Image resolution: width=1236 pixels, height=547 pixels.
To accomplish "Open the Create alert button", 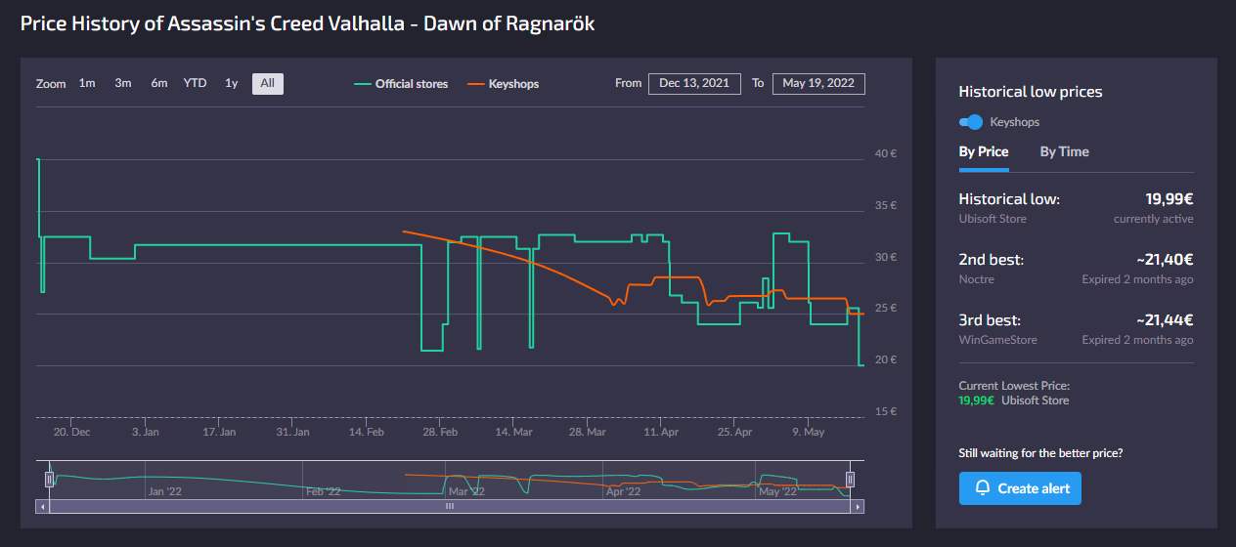I will coord(1020,488).
